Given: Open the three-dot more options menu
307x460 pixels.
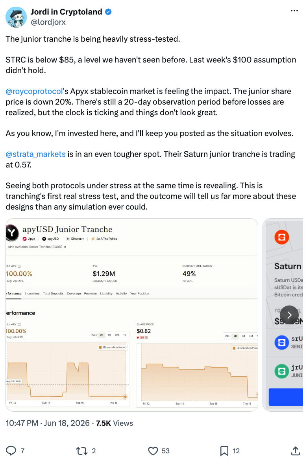Looking at the screenshot, I should pyautogui.click(x=294, y=11).
